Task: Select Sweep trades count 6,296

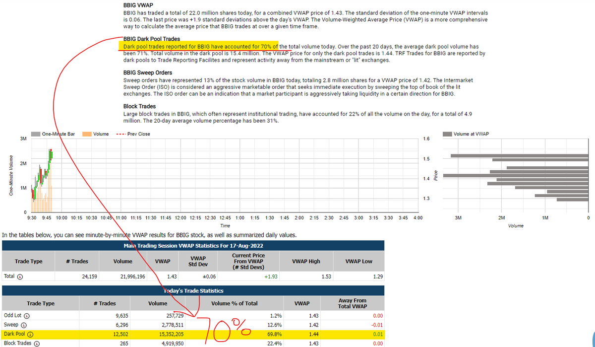Action: 122,325
